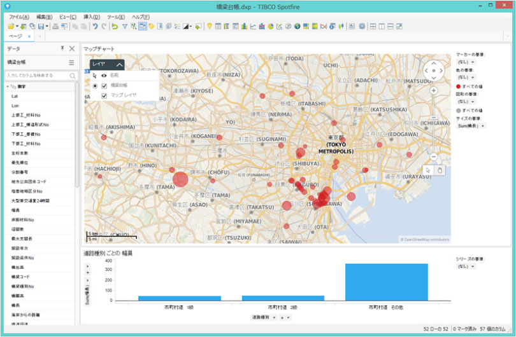Select the pan hand tool on map
Screen dimensions: 516x337
click(440, 169)
